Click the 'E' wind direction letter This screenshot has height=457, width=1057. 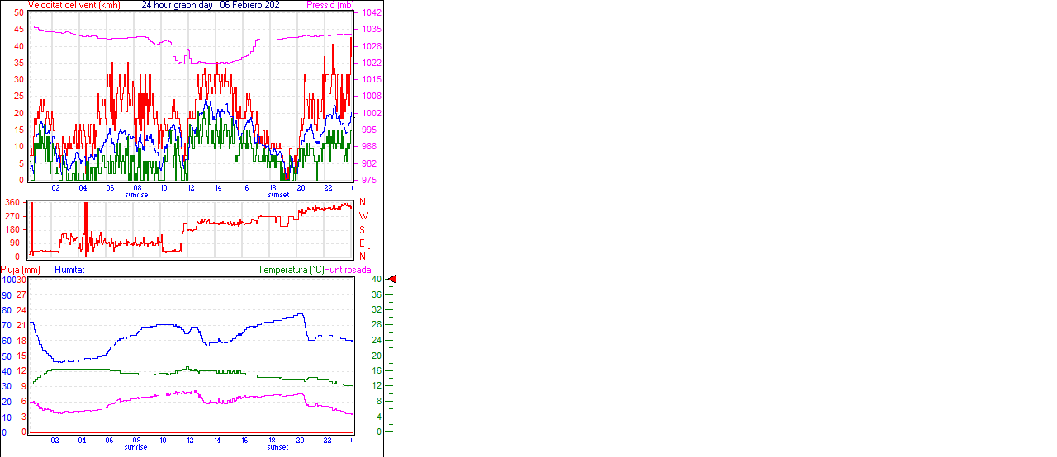point(363,243)
